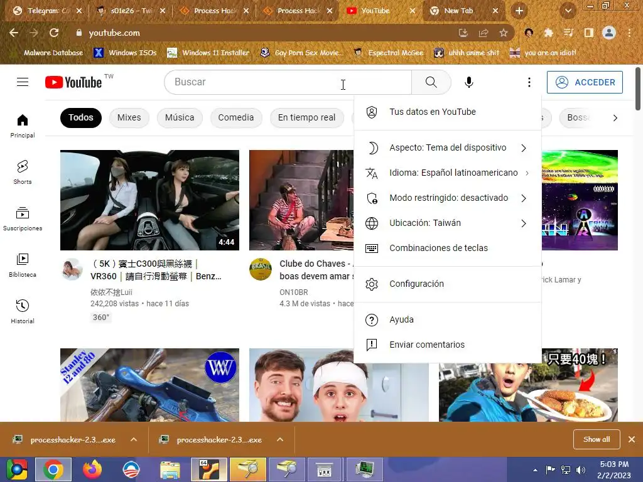Open Principal in the sidebar
This screenshot has height=482, width=643.
coord(23,126)
